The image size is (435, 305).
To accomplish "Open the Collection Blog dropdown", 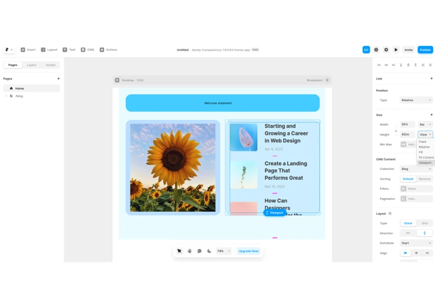I will point(416,169).
